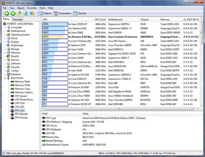Select the CPU Queen chip icon

pyautogui.click(x=12, y=96)
